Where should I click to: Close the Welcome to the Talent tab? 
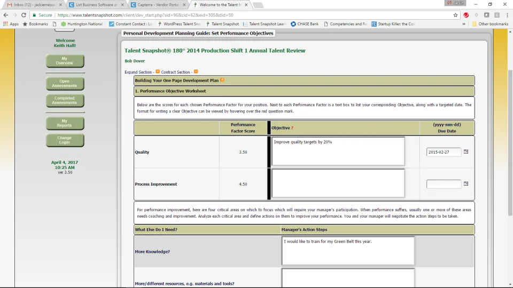[246, 5]
